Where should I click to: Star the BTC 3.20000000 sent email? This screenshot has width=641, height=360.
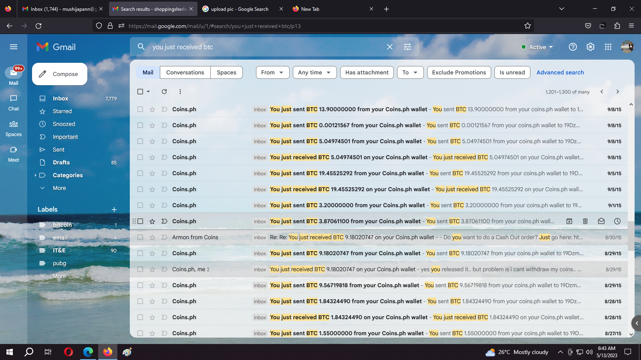click(152, 205)
